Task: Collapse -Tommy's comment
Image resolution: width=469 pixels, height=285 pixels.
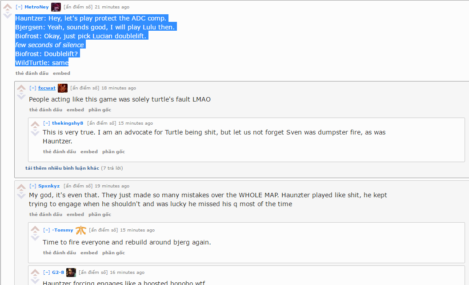Action: [46, 230]
